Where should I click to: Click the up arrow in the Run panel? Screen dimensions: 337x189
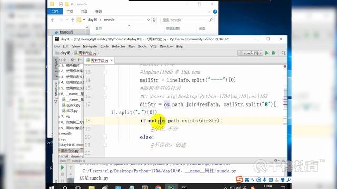[x=71, y=167]
